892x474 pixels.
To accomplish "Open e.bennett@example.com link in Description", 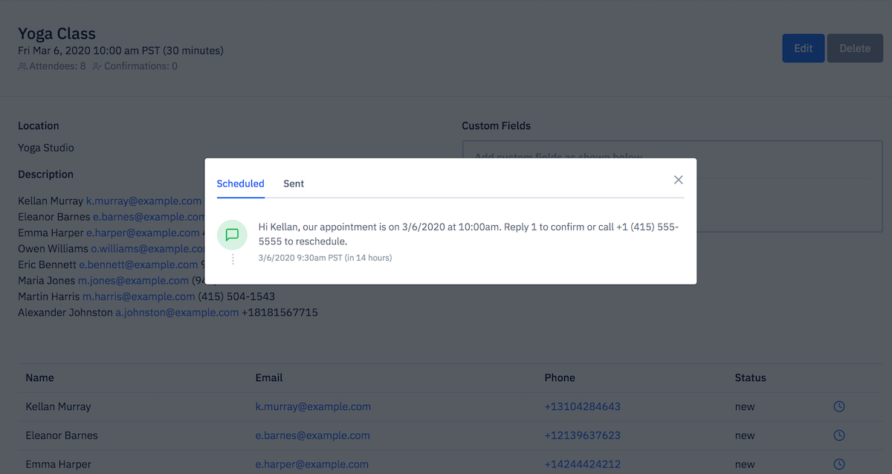I will 138,264.
